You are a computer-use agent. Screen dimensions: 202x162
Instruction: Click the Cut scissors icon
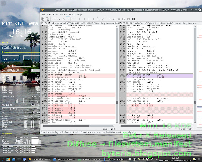click(119, 19)
